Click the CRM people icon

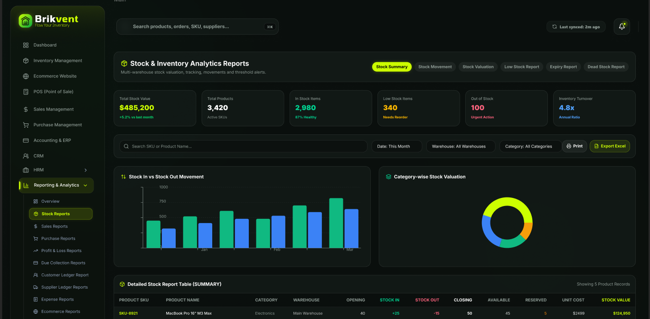pyautogui.click(x=26, y=156)
